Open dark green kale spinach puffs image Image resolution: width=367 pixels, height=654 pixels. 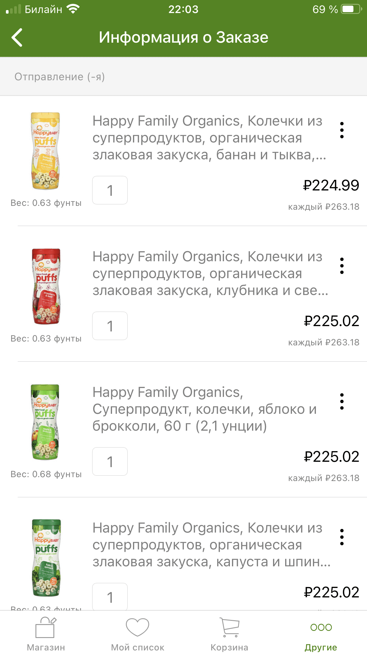(46, 558)
